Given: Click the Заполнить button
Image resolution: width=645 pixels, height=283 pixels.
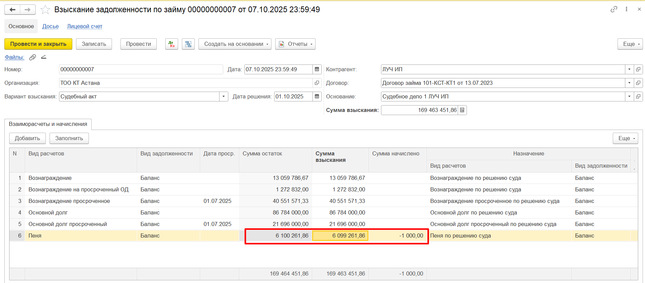Looking at the screenshot, I should (x=69, y=138).
